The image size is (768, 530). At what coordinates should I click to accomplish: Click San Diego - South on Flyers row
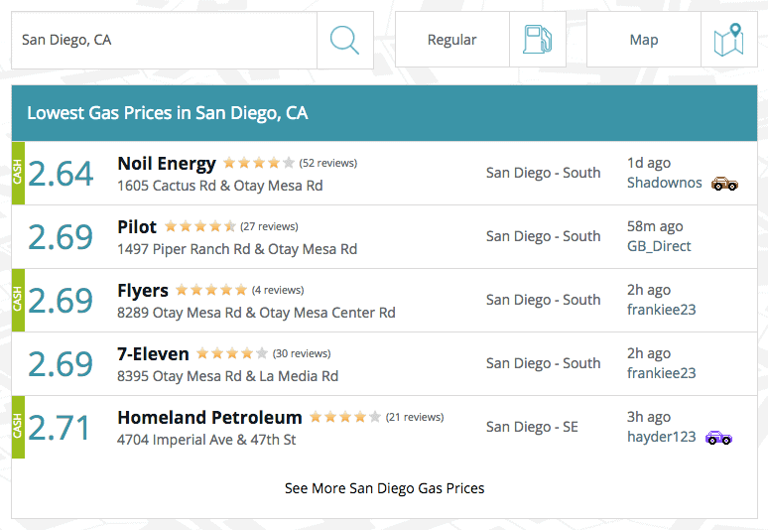pyautogui.click(x=543, y=300)
